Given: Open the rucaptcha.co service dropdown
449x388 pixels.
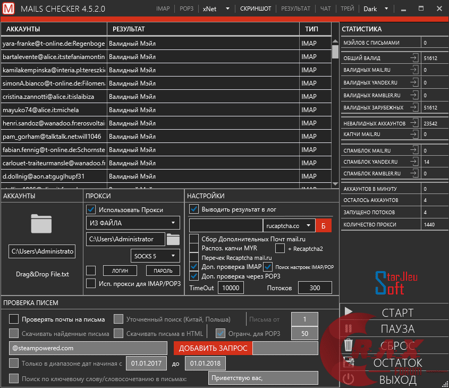Looking at the screenshot, I should click(x=289, y=225).
